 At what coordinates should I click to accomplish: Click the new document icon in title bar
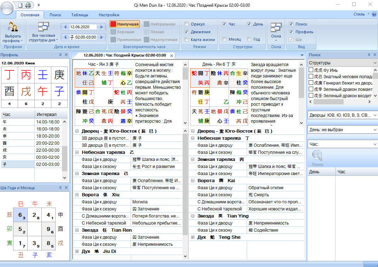[x=21, y=5]
